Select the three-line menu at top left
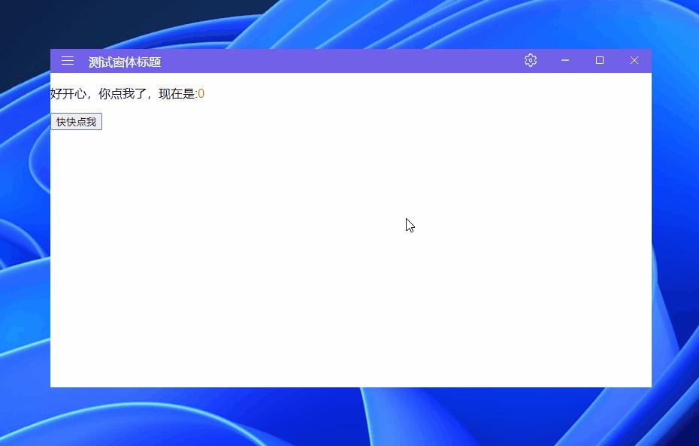 click(68, 61)
